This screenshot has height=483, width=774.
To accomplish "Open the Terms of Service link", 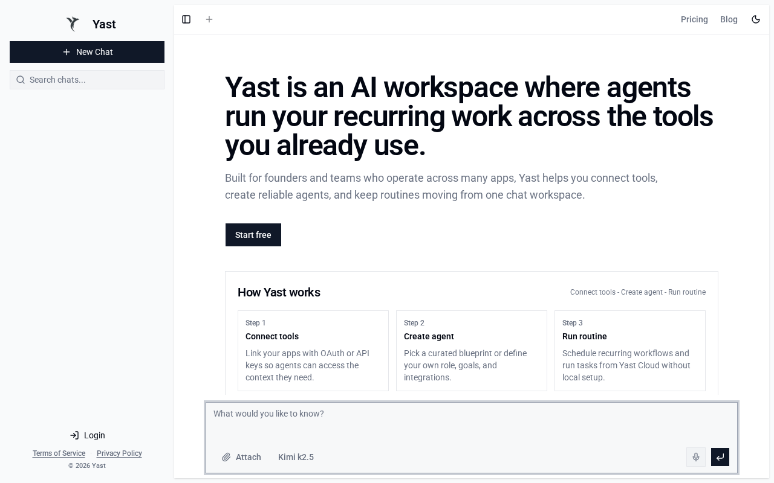I will click(x=59, y=453).
